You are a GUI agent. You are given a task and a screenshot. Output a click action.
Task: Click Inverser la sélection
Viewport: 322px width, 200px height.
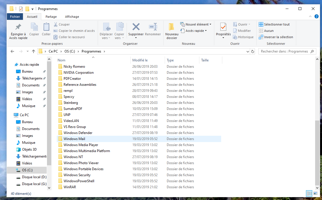pos(276,37)
